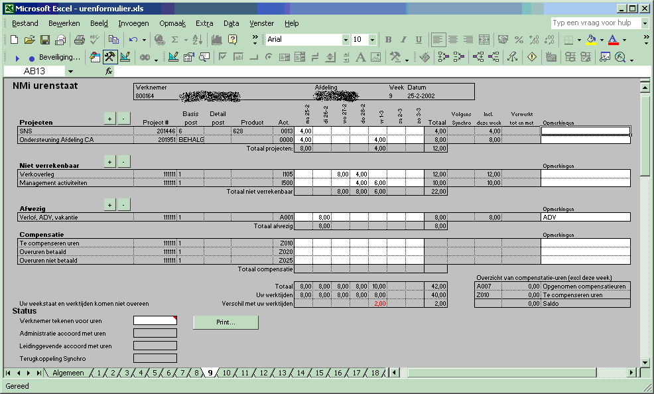654x394 pixels.
Task: Align text right
Action: click(468, 40)
